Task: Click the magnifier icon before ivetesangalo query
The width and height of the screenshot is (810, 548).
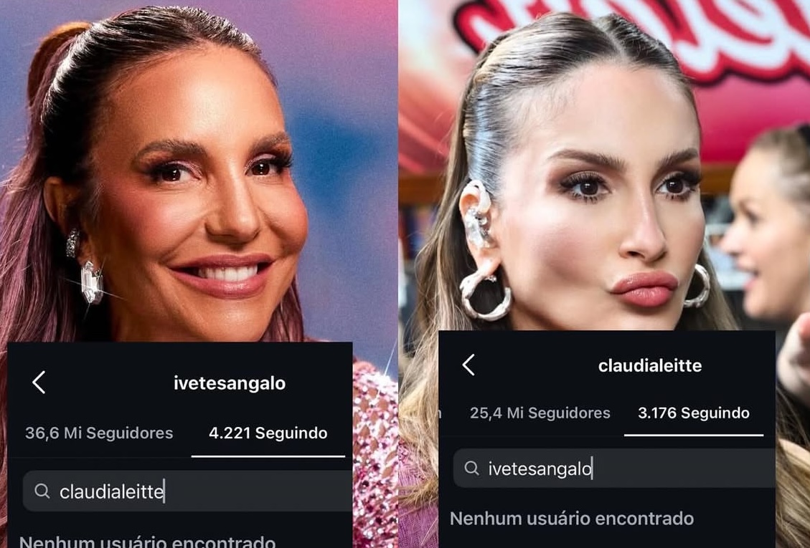Action: coord(471,468)
